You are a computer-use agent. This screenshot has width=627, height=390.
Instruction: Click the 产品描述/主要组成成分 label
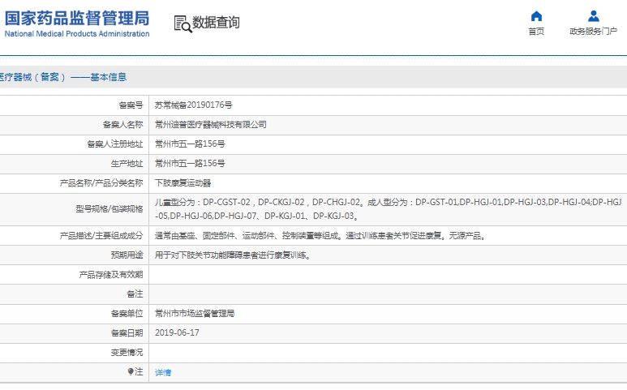click(x=101, y=236)
